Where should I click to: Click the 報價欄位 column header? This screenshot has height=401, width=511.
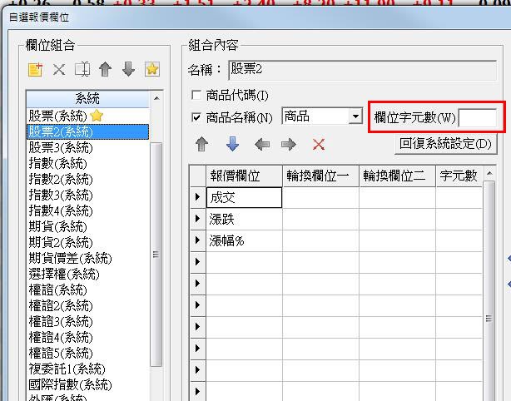pyautogui.click(x=244, y=176)
